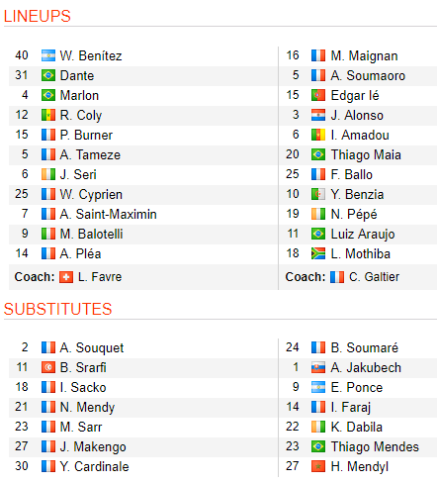
Task: Click the Tunisia flag beside B. Srarfi
Action: (x=48, y=367)
